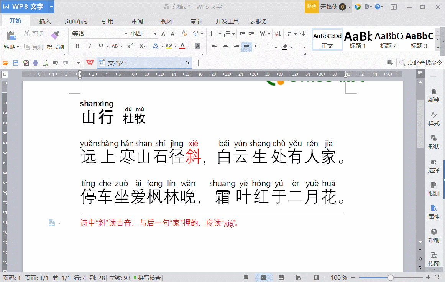Toggle justified alignment
The width and height of the screenshot is (445, 282).
click(x=246, y=47)
